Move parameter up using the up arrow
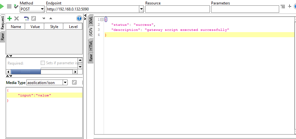This screenshot has height=139, width=296. click(x=51, y=19)
